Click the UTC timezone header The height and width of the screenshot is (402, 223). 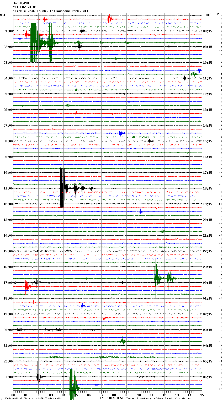click(x=209, y=15)
